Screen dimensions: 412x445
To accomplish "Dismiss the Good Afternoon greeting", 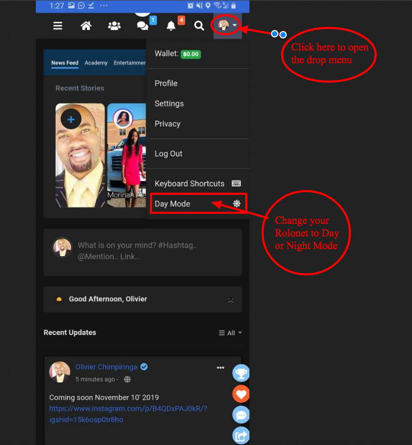I will [230, 300].
